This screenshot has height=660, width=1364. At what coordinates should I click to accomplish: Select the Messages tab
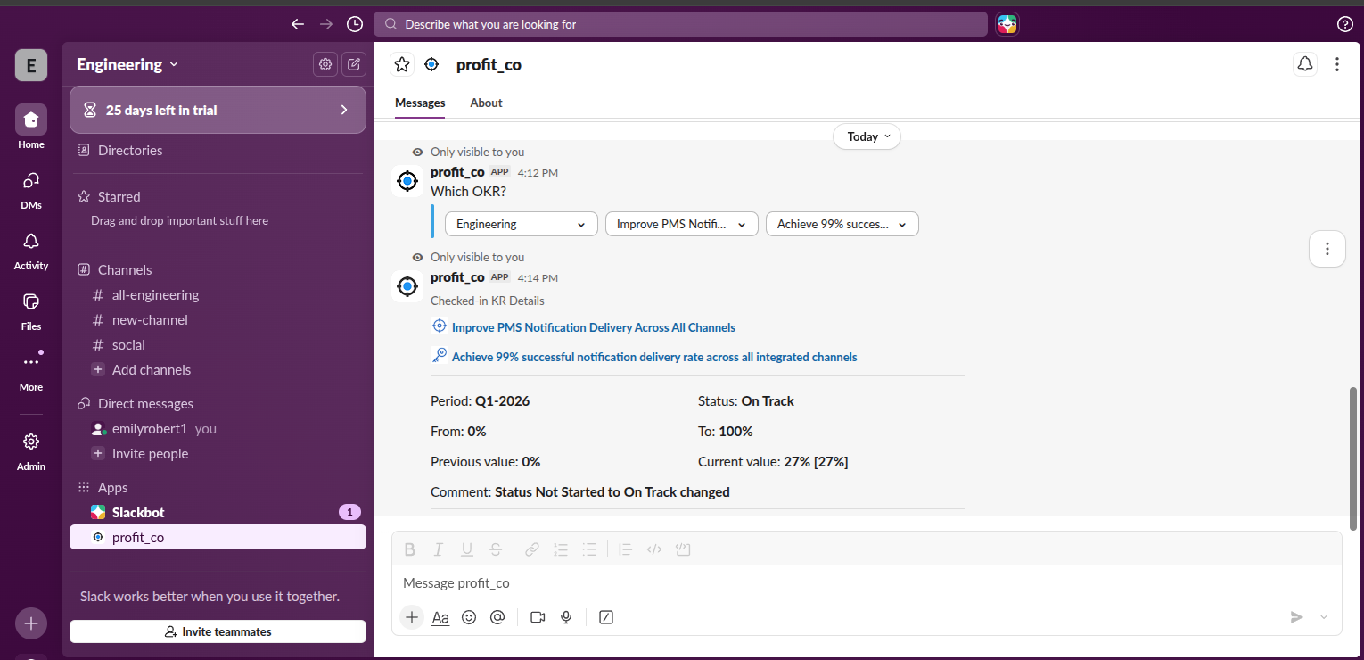coord(420,103)
